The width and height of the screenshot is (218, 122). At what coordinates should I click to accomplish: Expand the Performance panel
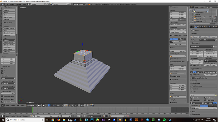[x=196, y=83]
